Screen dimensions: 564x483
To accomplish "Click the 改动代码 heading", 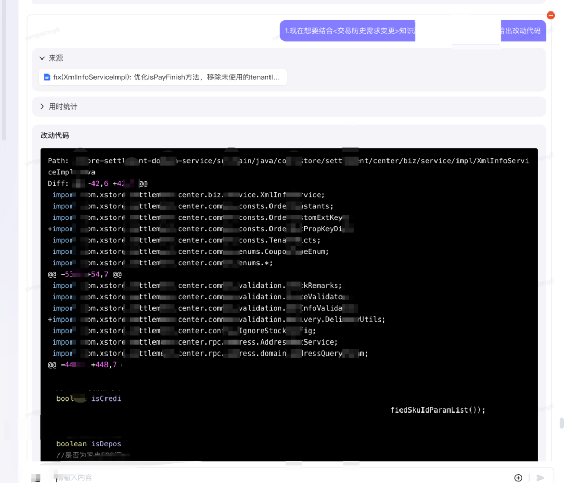I will [x=55, y=136].
